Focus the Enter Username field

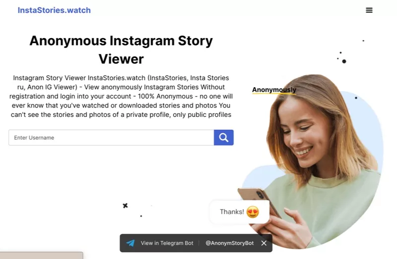[x=111, y=138]
